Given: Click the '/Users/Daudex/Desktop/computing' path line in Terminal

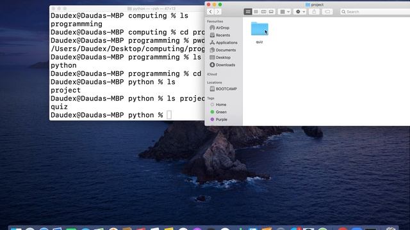Looking at the screenshot, I should pyautogui.click(x=127, y=49).
